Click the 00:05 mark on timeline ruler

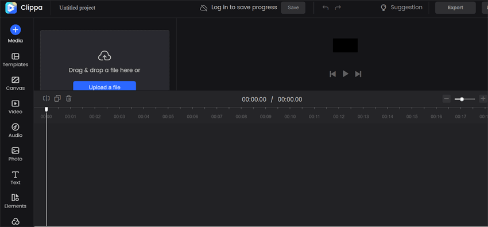coord(168,117)
